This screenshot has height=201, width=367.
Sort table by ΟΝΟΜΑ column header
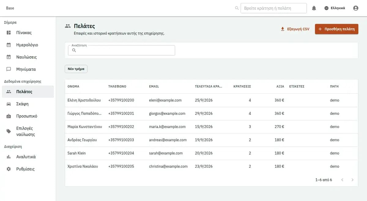(x=73, y=86)
